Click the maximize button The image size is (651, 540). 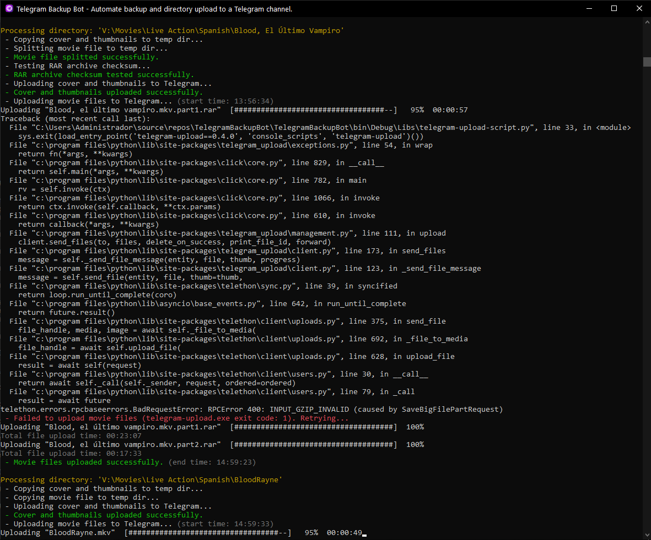click(614, 9)
